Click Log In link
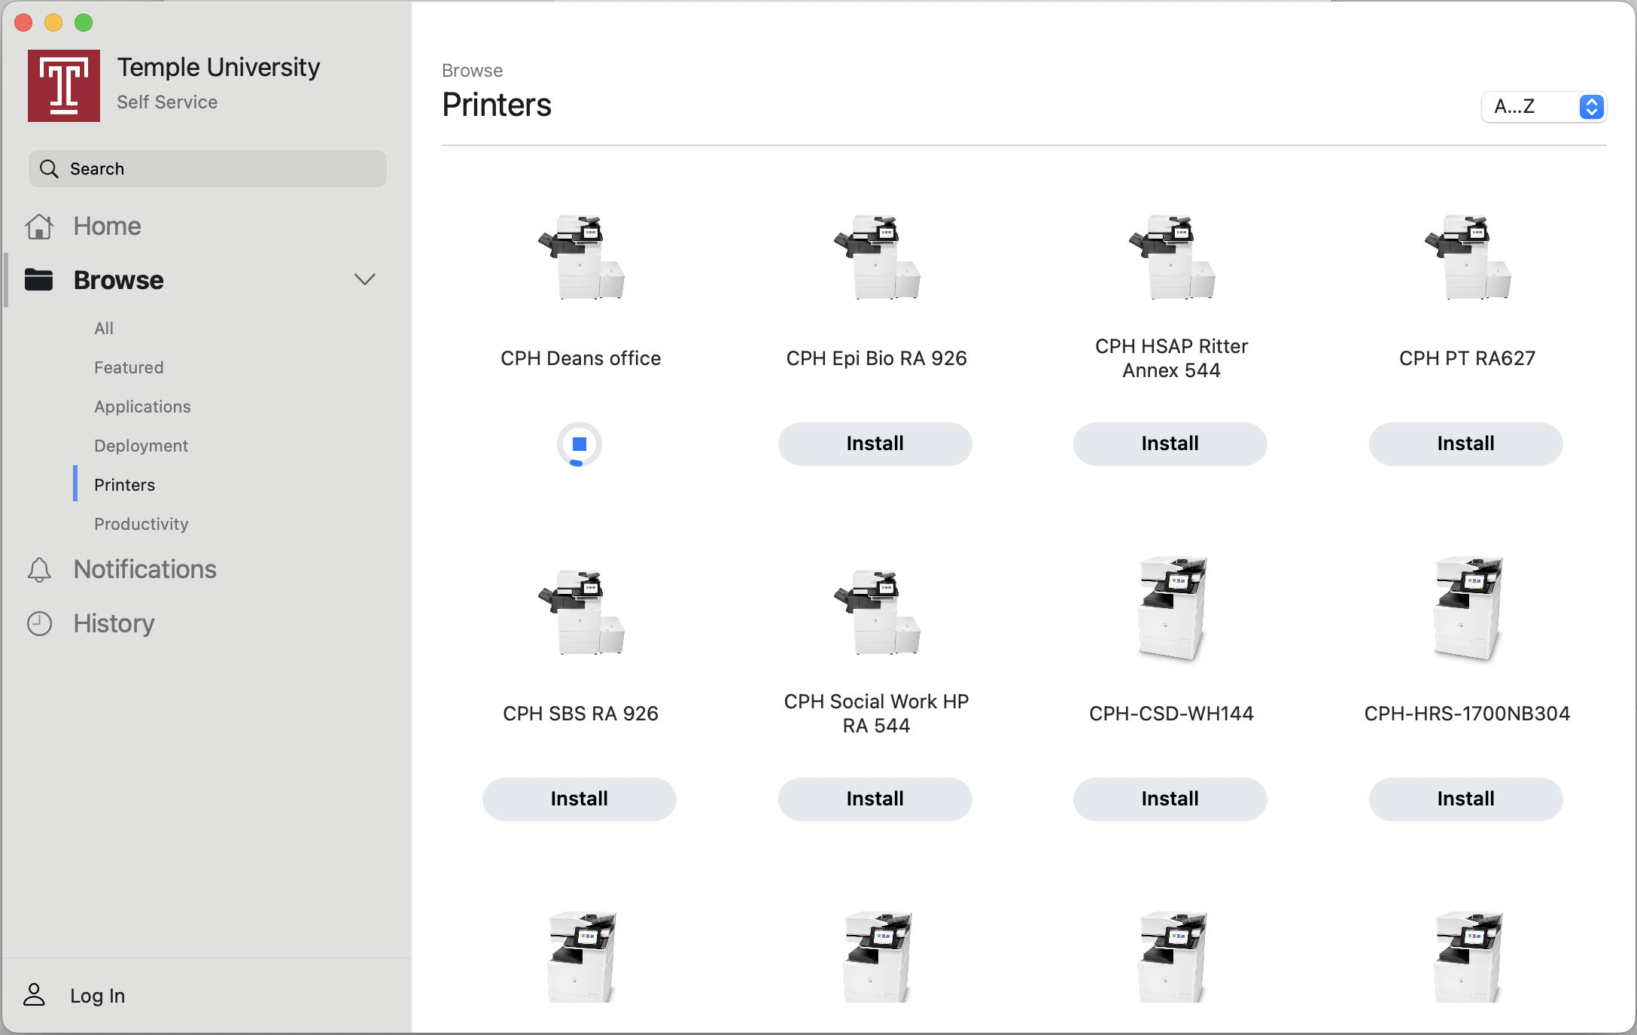The height and width of the screenshot is (1035, 1637). 97,996
